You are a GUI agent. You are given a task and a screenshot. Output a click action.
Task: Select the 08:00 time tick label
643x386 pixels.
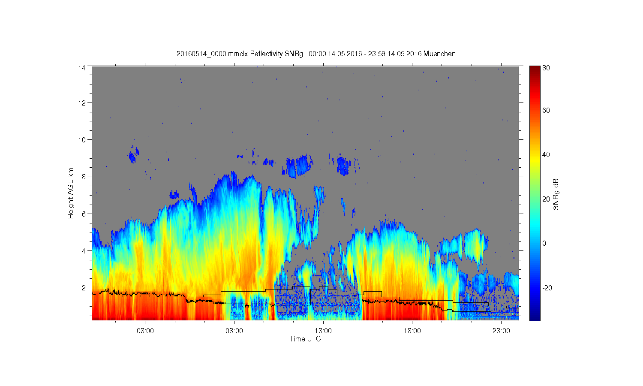[234, 331]
